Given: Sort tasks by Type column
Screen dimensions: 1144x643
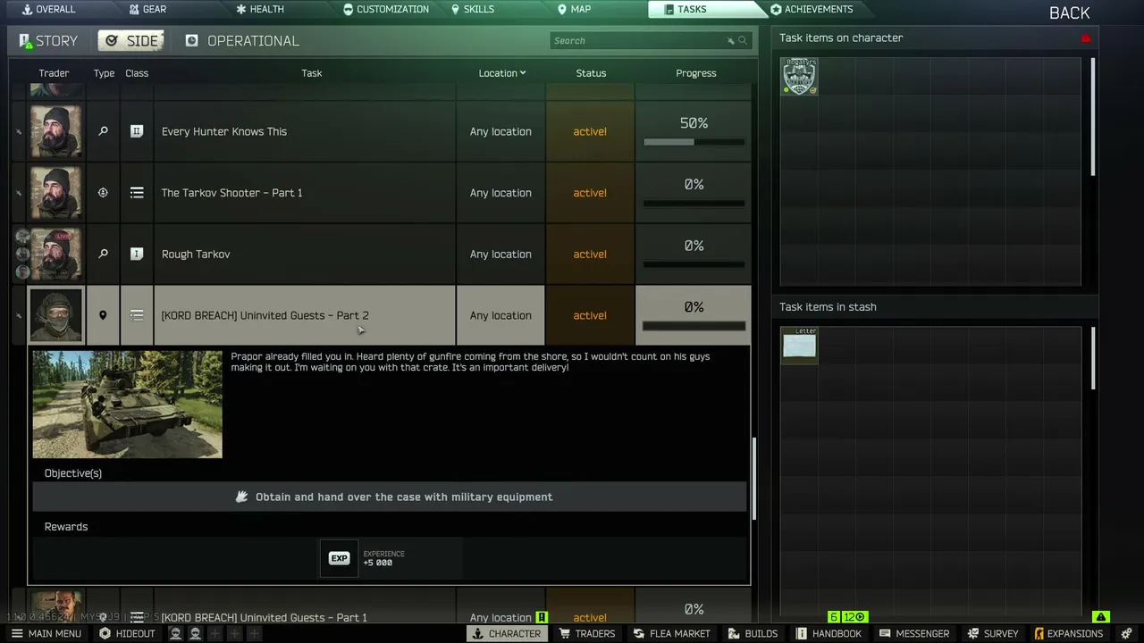Looking at the screenshot, I should tap(104, 73).
